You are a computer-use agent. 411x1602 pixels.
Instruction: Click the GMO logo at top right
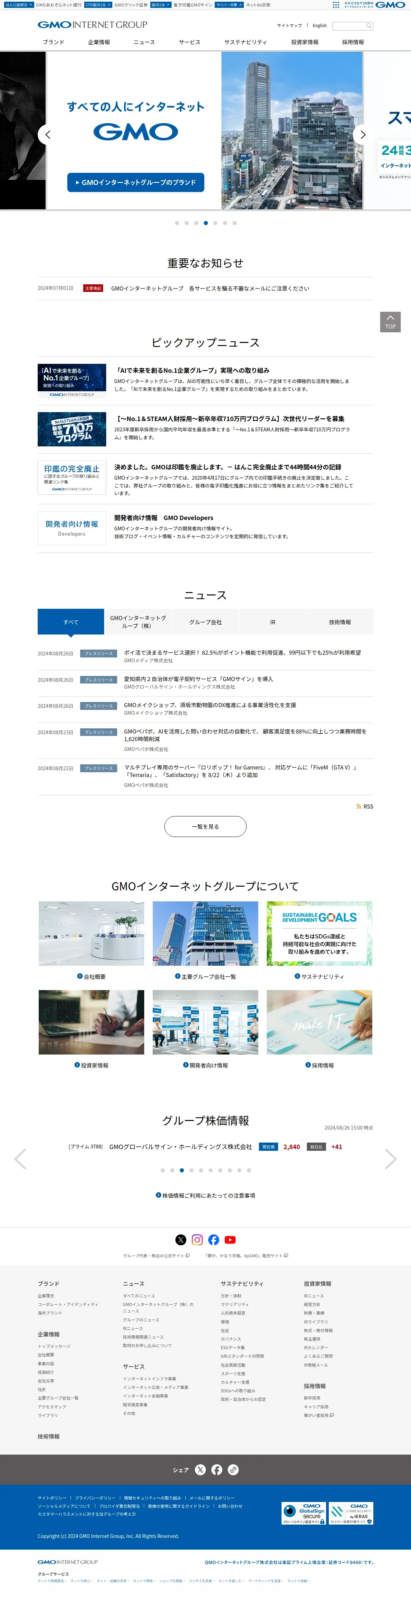point(390,4)
